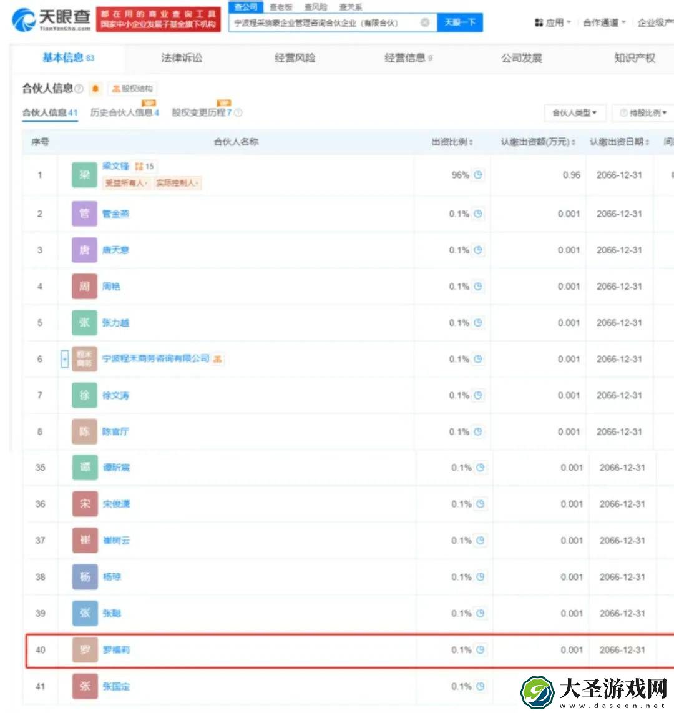Screen dimensions: 674x713
Task: Sort by the 认缴出资额(万元) column header
Action: click(x=538, y=142)
